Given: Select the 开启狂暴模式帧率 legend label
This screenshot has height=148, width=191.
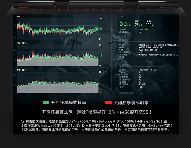Looking at the screenshot, I should [x=69, y=103].
